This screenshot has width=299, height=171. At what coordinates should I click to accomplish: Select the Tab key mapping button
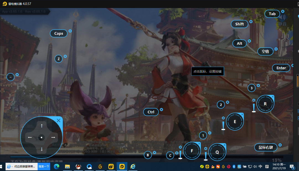pyautogui.click(x=272, y=14)
